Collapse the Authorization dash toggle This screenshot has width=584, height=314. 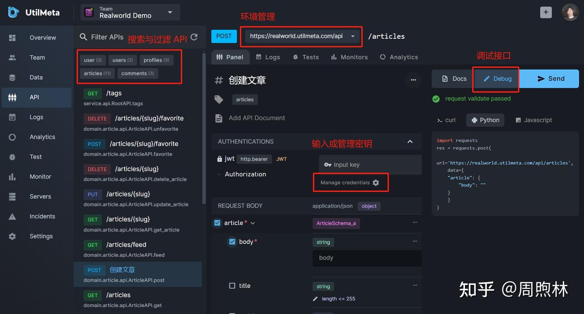click(219, 174)
